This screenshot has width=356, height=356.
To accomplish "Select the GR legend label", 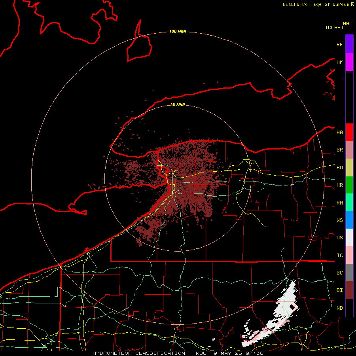I will click(340, 150).
